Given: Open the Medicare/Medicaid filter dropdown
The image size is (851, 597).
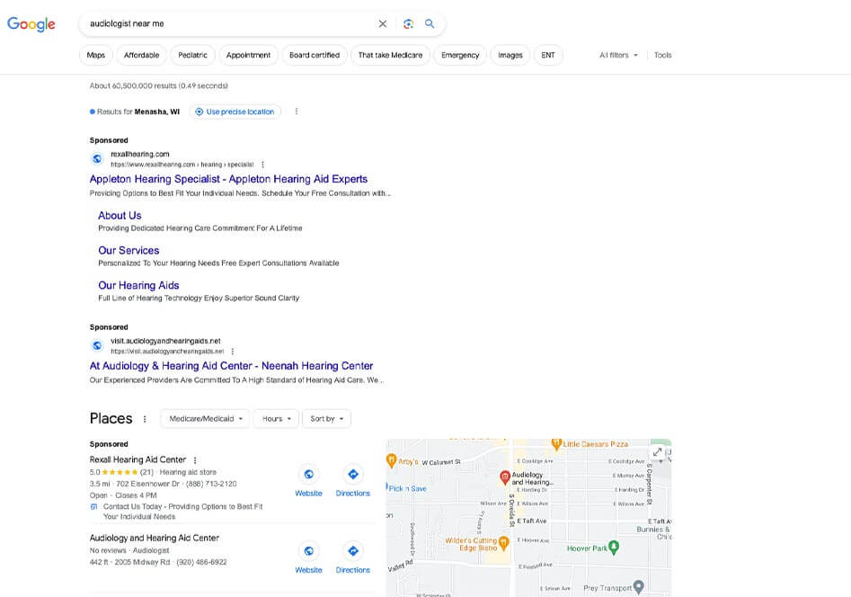Looking at the screenshot, I should [206, 419].
